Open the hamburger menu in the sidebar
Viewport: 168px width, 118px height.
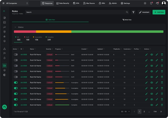point(4,11)
